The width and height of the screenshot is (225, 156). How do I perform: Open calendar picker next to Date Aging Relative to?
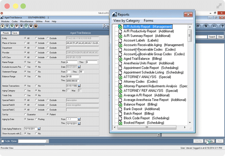point(39,129)
